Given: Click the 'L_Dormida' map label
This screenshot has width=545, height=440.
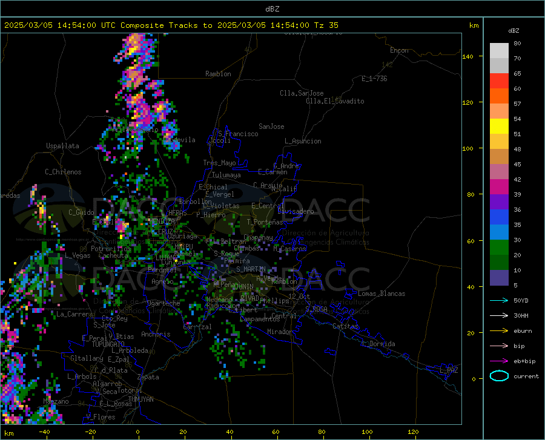Looking at the screenshot, I should pos(378,344).
